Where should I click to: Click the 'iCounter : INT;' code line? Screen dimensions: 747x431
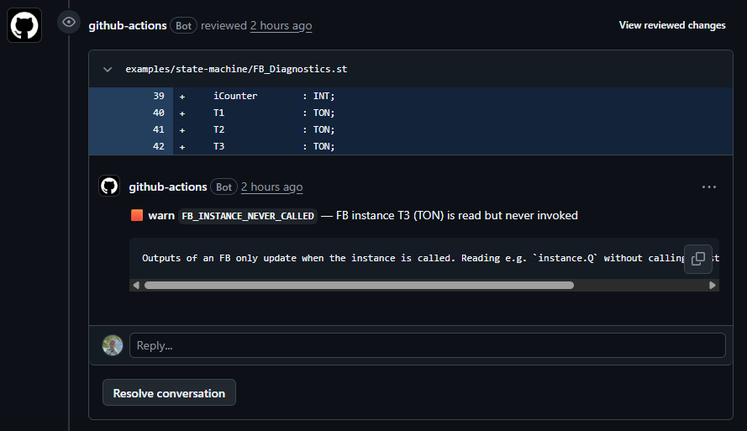click(x=274, y=97)
